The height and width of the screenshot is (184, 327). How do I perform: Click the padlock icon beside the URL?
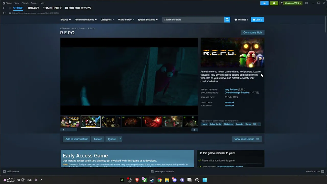click(10, 13)
